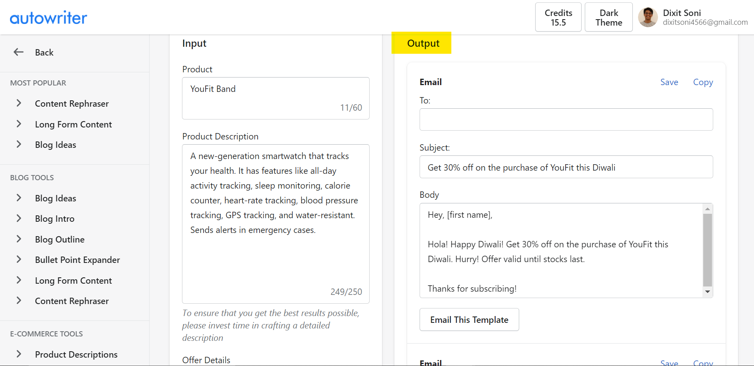Open the Blog Outline tool
This screenshot has height=366, width=754.
click(x=60, y=239)
